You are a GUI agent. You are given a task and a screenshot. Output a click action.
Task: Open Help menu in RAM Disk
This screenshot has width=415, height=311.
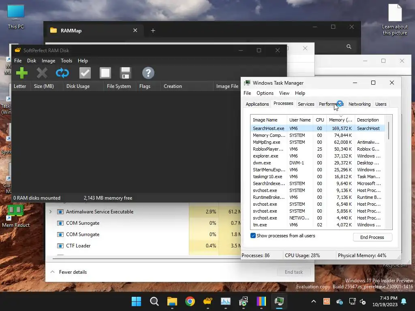83,61
